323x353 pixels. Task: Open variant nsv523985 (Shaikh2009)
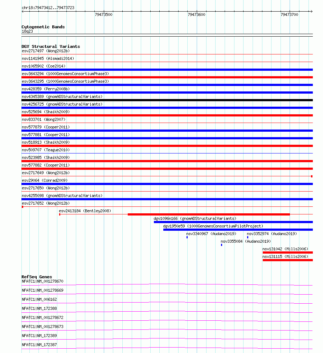click(x=46, y=157)
